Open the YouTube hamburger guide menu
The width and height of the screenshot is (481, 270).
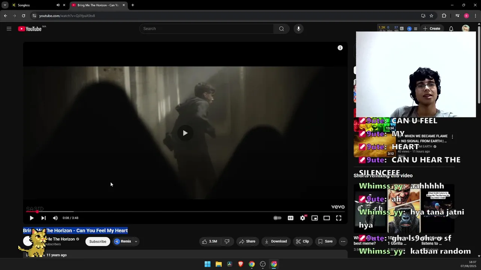9,28
